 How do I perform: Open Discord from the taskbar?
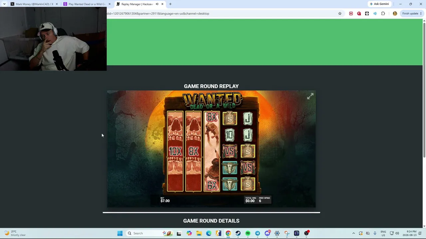(267, 233)
